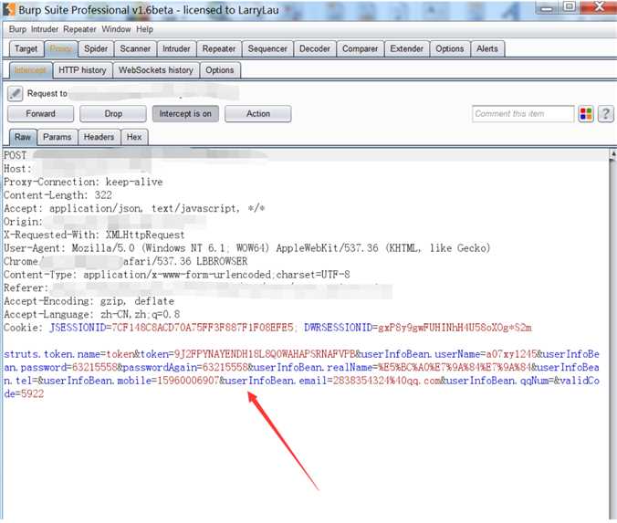The height and width of the screenshot is (523, 617).
Task: Select the HTTP history sub-tab
Action: pos(83,70)
